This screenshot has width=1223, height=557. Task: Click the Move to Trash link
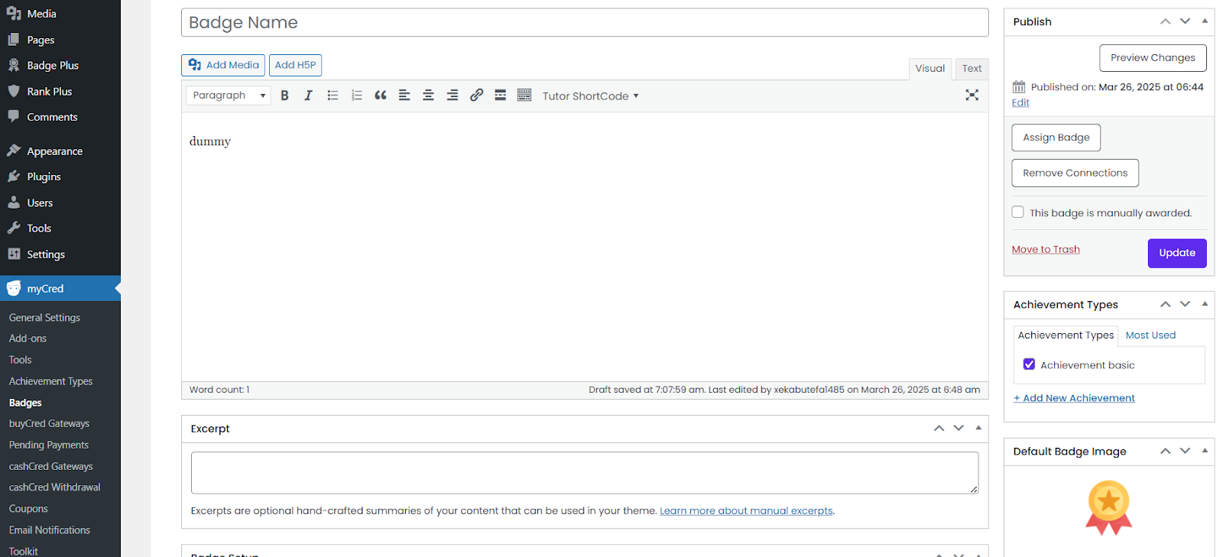1046,250
